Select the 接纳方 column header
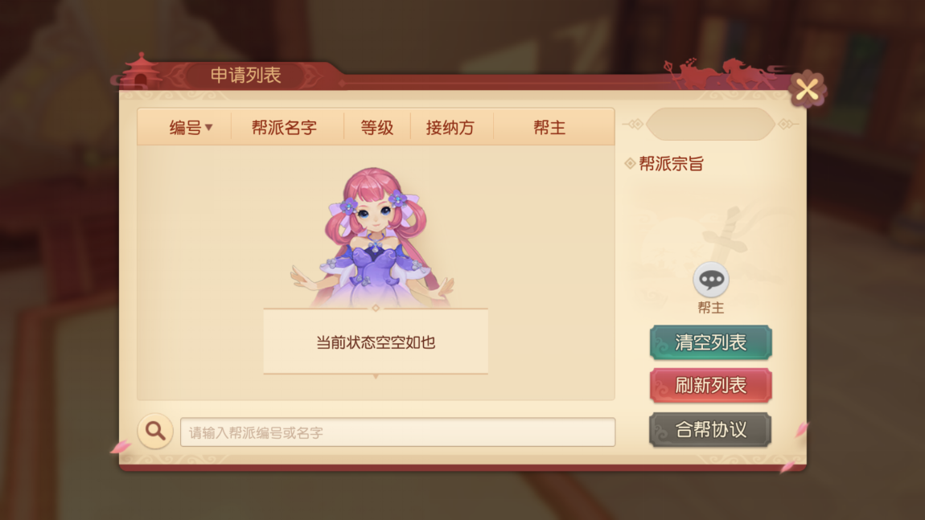The width and height of the screenshot is (925, 520). [450, 127]
